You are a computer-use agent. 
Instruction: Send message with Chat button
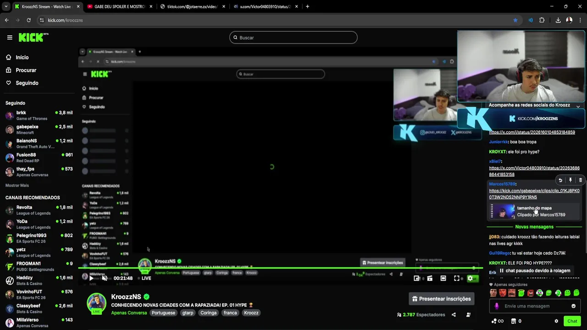coord(572,321)
